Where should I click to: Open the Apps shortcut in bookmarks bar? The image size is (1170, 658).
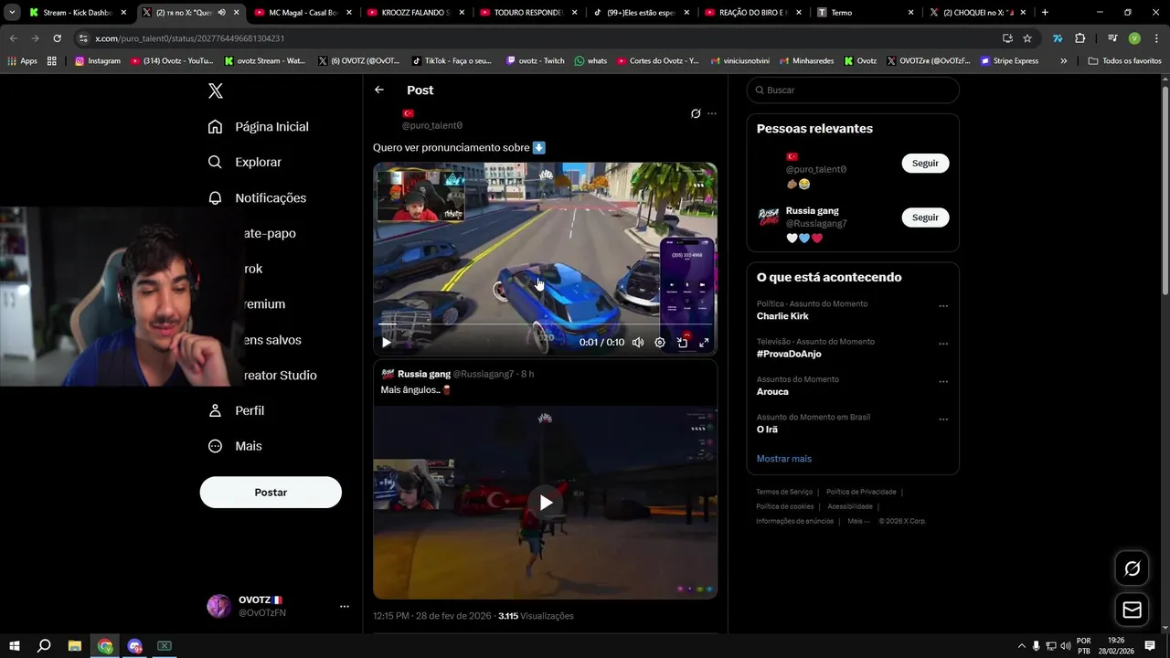pos(22,61)
